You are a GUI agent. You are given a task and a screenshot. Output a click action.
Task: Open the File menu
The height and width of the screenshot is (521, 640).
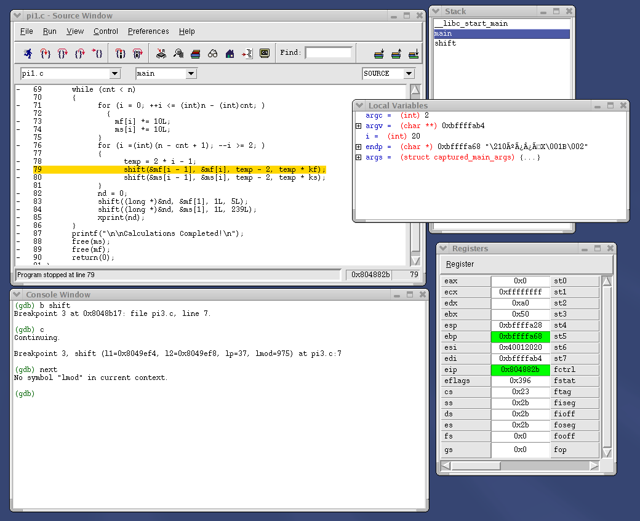(26, 31)
